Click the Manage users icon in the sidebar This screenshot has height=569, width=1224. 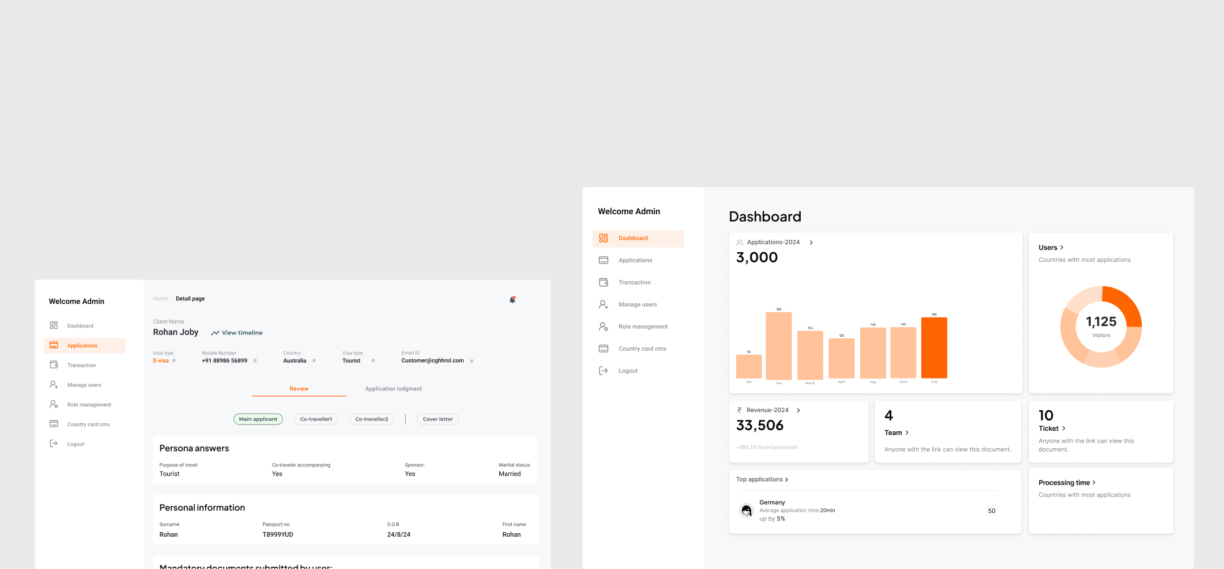point(603,304)
